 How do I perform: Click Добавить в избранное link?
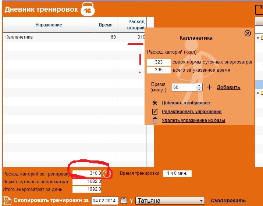coord(186,103)
